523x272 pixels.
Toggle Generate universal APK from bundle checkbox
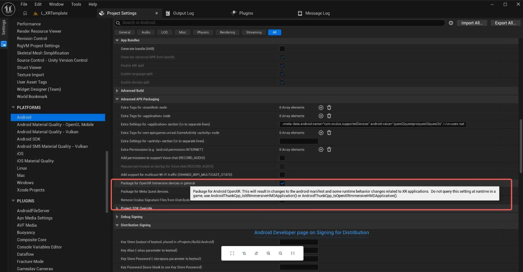282,57
